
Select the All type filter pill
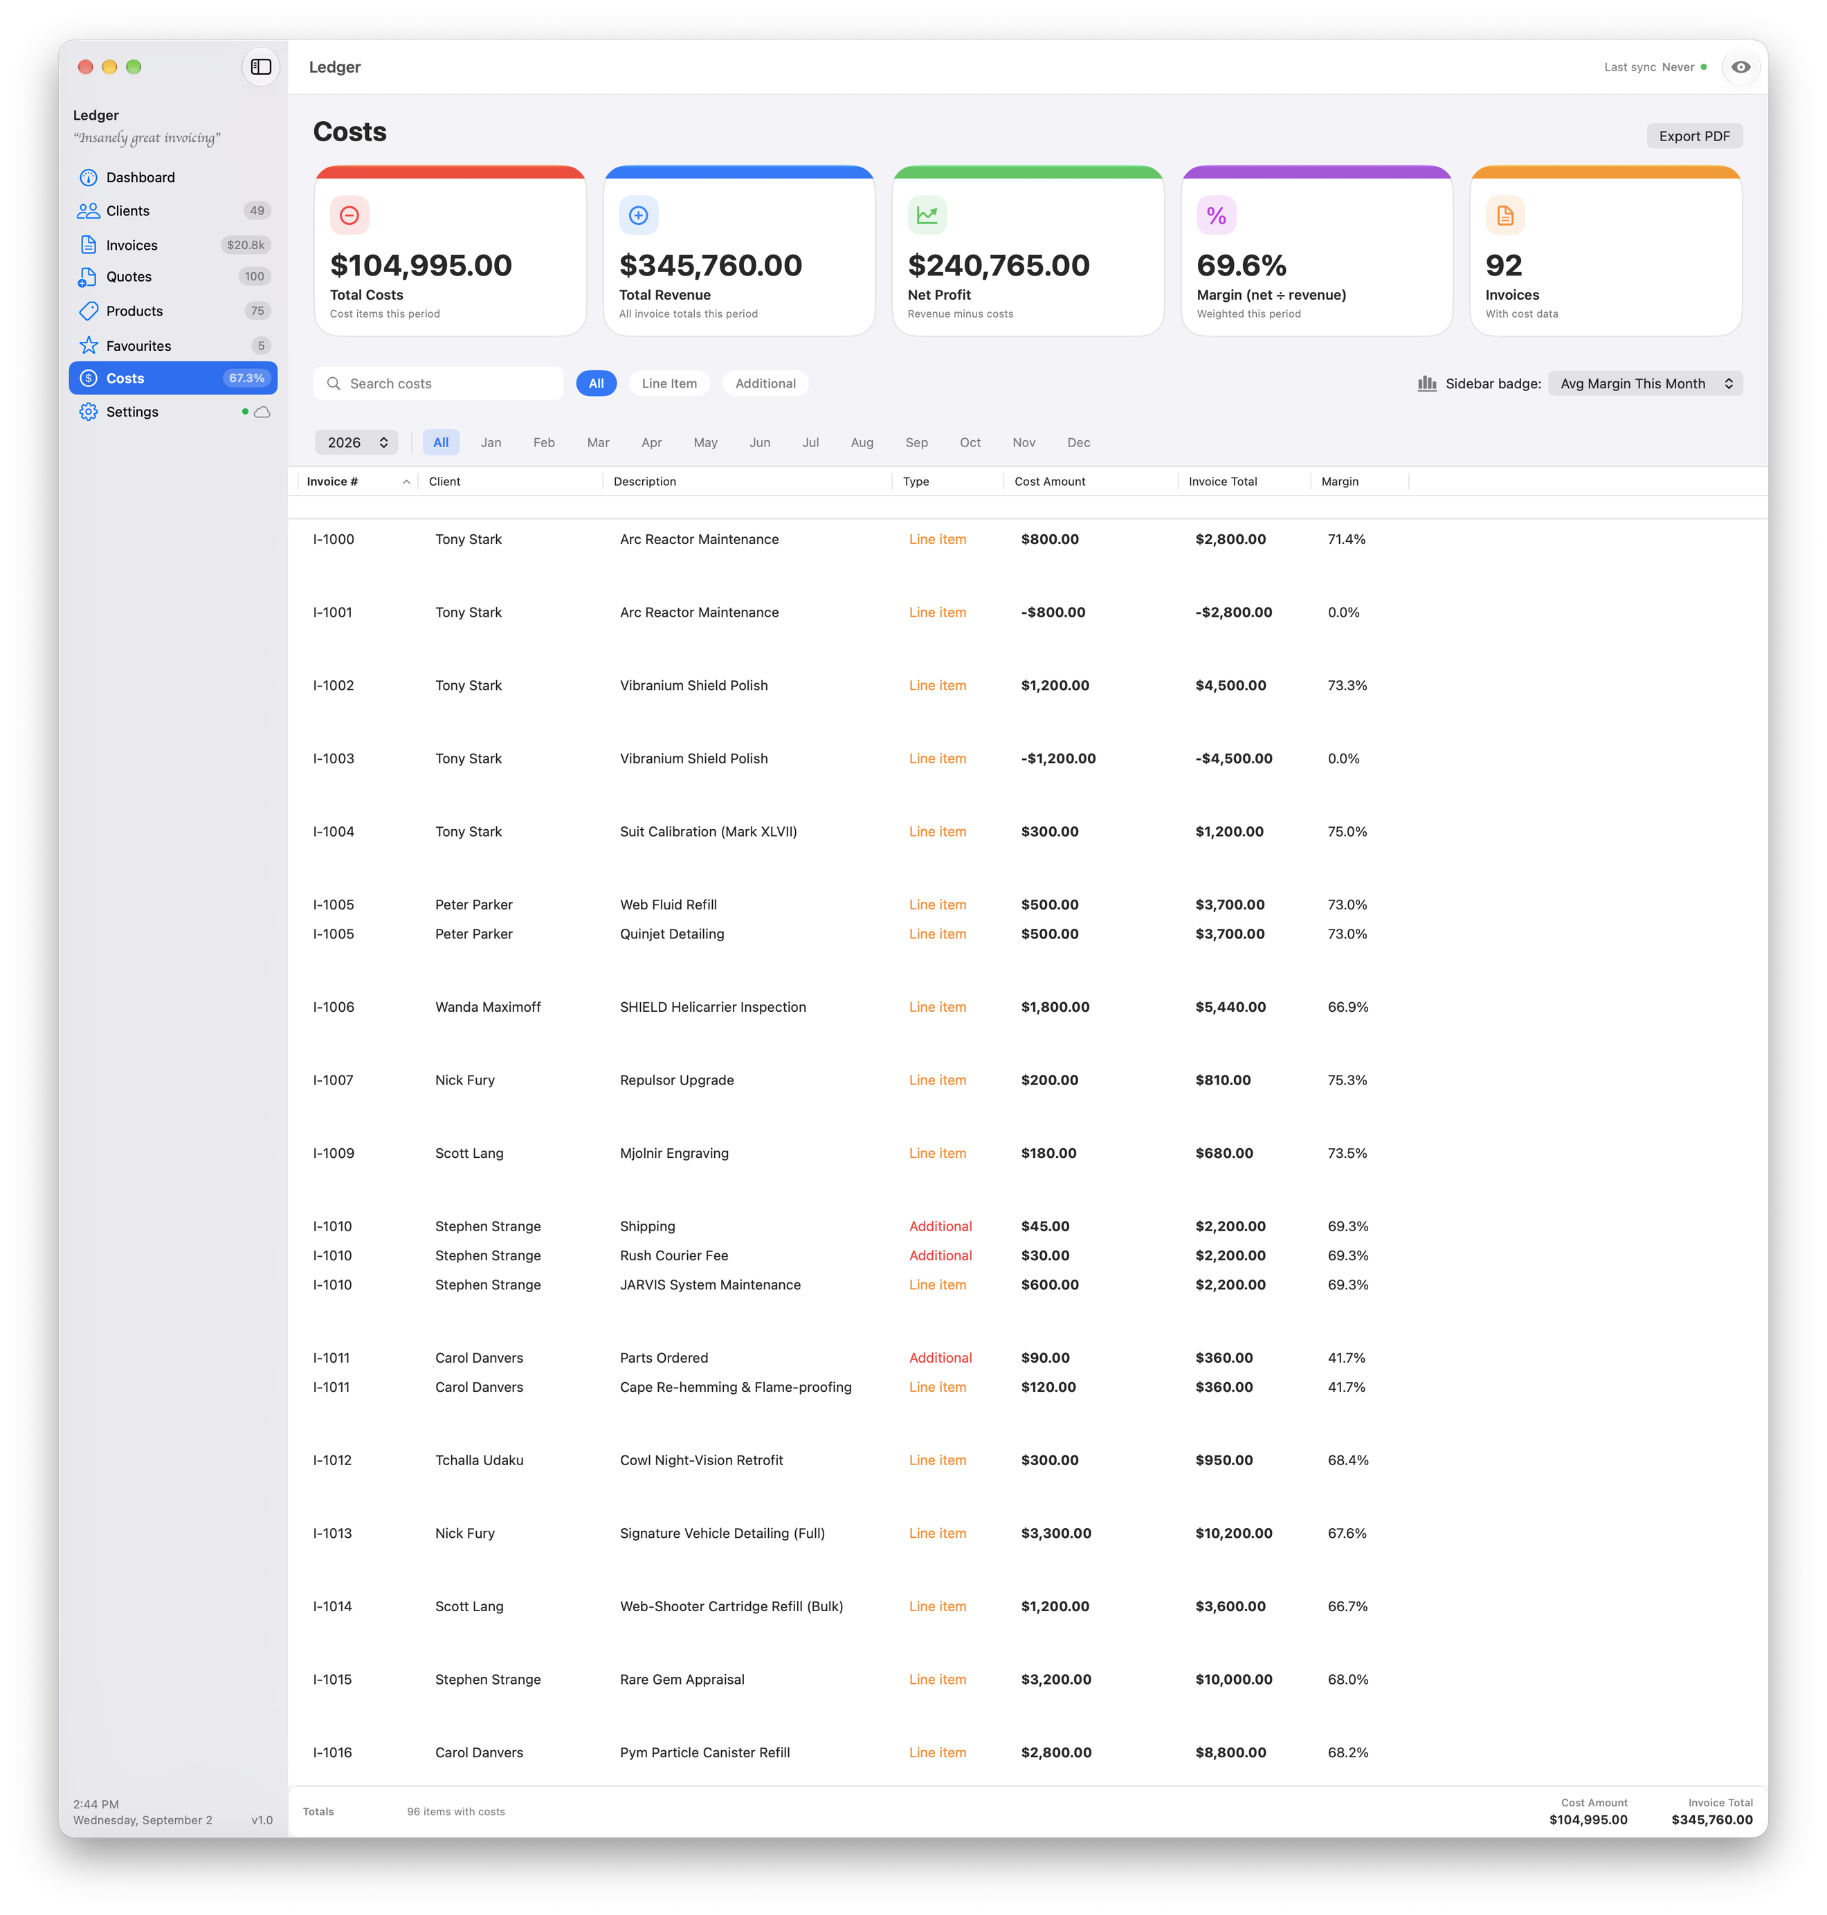tap(596, 384)
